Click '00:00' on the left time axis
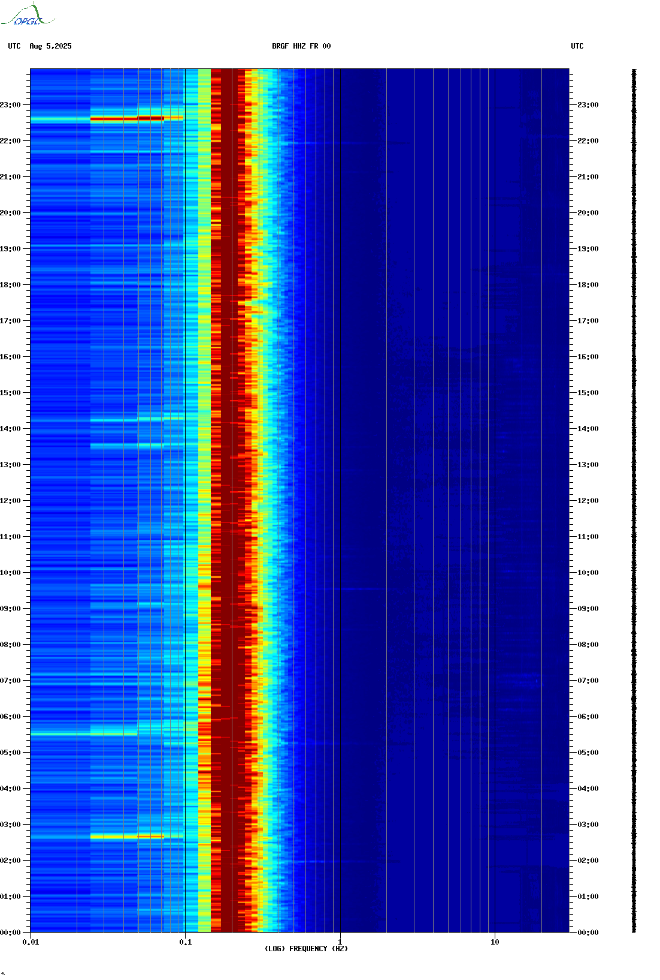This screenshot has height=980, width=660. pos(10,933)
